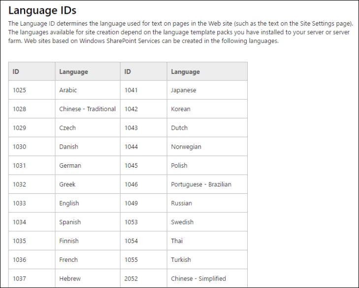The height and width of the screenshot is (288, 359).
Task: Click the English language cell
Action: click(x=69, y=203)
